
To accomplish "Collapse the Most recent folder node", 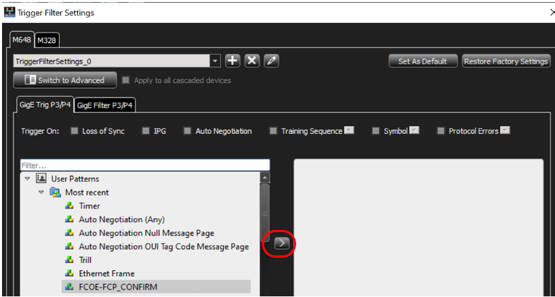I will point(41,192).
